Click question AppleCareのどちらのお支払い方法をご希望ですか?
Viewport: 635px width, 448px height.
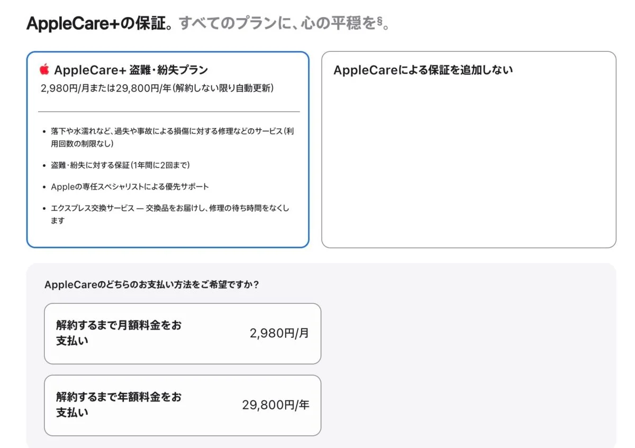[x=152, y=285]
